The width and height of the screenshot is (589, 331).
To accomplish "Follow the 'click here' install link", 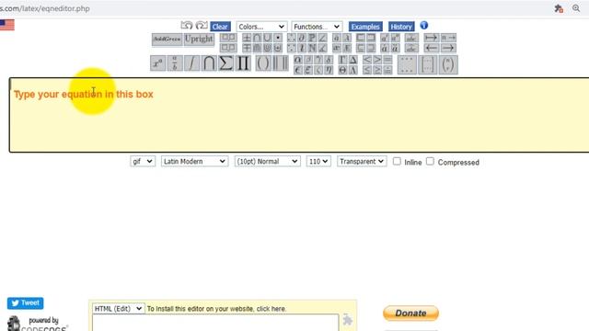I will point(271,309).
